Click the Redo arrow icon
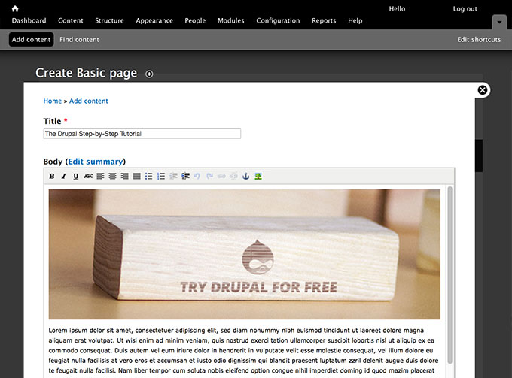The width and height of the screenshot is (512, 378). coord(209,177)
